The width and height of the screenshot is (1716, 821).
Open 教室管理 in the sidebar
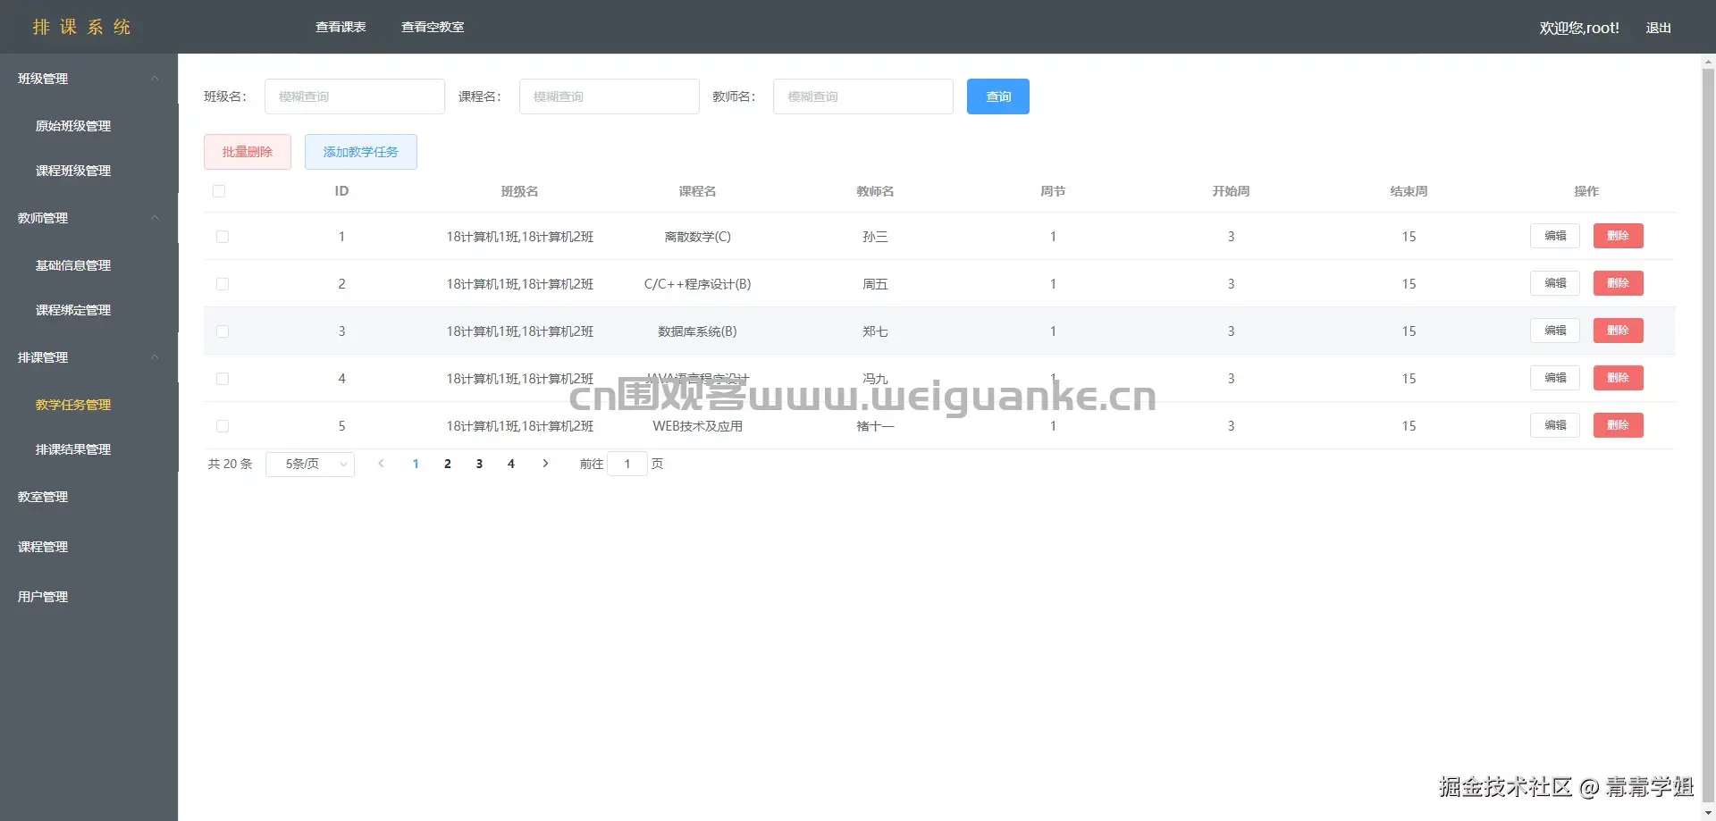coord(43,497)
